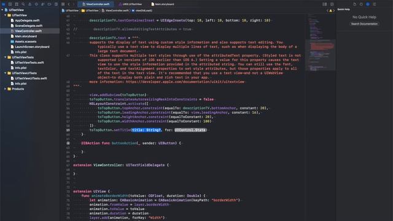Collapse the UITextView project root
The image size is (393, 221).
2,10
